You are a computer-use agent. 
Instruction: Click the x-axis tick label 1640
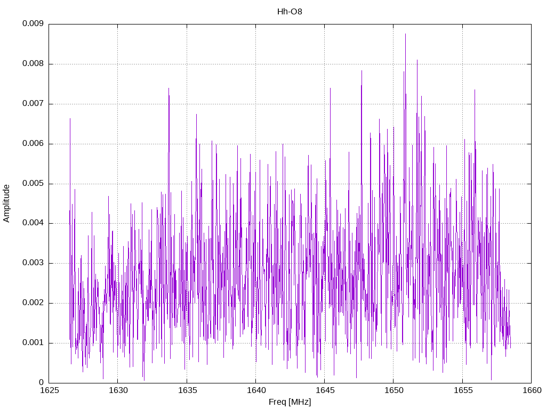click(x=256, y=390)
